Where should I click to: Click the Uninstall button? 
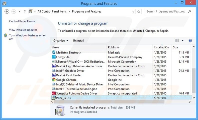pyautogui.click(x=78, y=41)
